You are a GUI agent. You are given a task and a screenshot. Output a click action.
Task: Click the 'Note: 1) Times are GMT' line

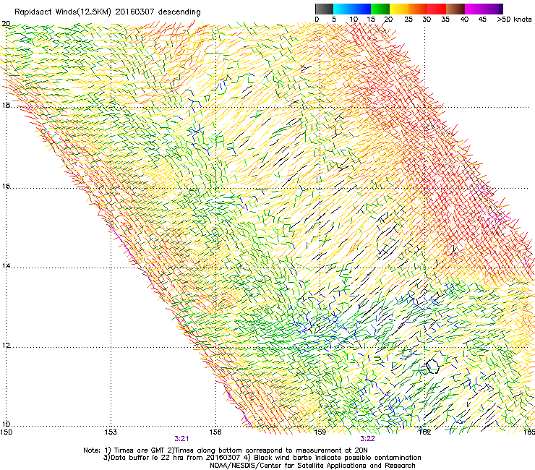(226, 450)
